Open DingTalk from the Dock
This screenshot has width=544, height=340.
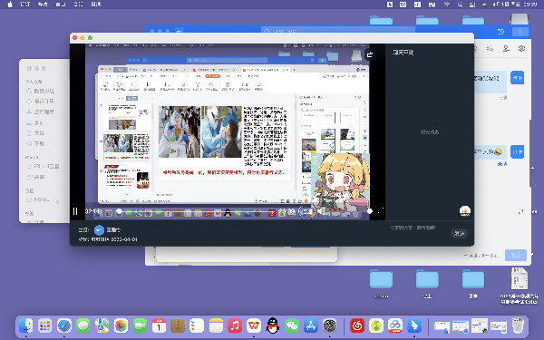(414, 325)
